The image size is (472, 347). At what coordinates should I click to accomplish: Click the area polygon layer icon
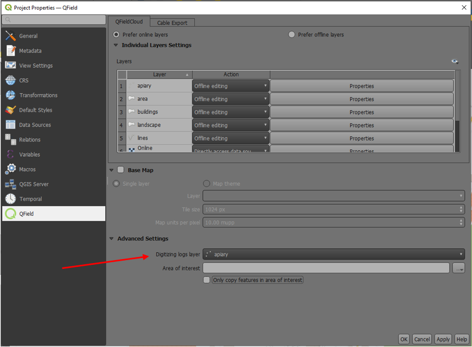pyautogui.click(x=132, y=98)
